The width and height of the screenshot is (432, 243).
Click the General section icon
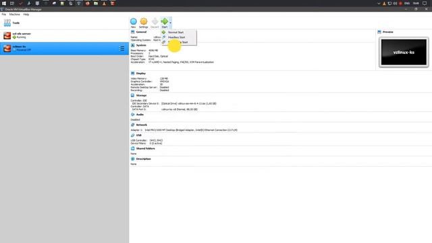click(132, 32)
